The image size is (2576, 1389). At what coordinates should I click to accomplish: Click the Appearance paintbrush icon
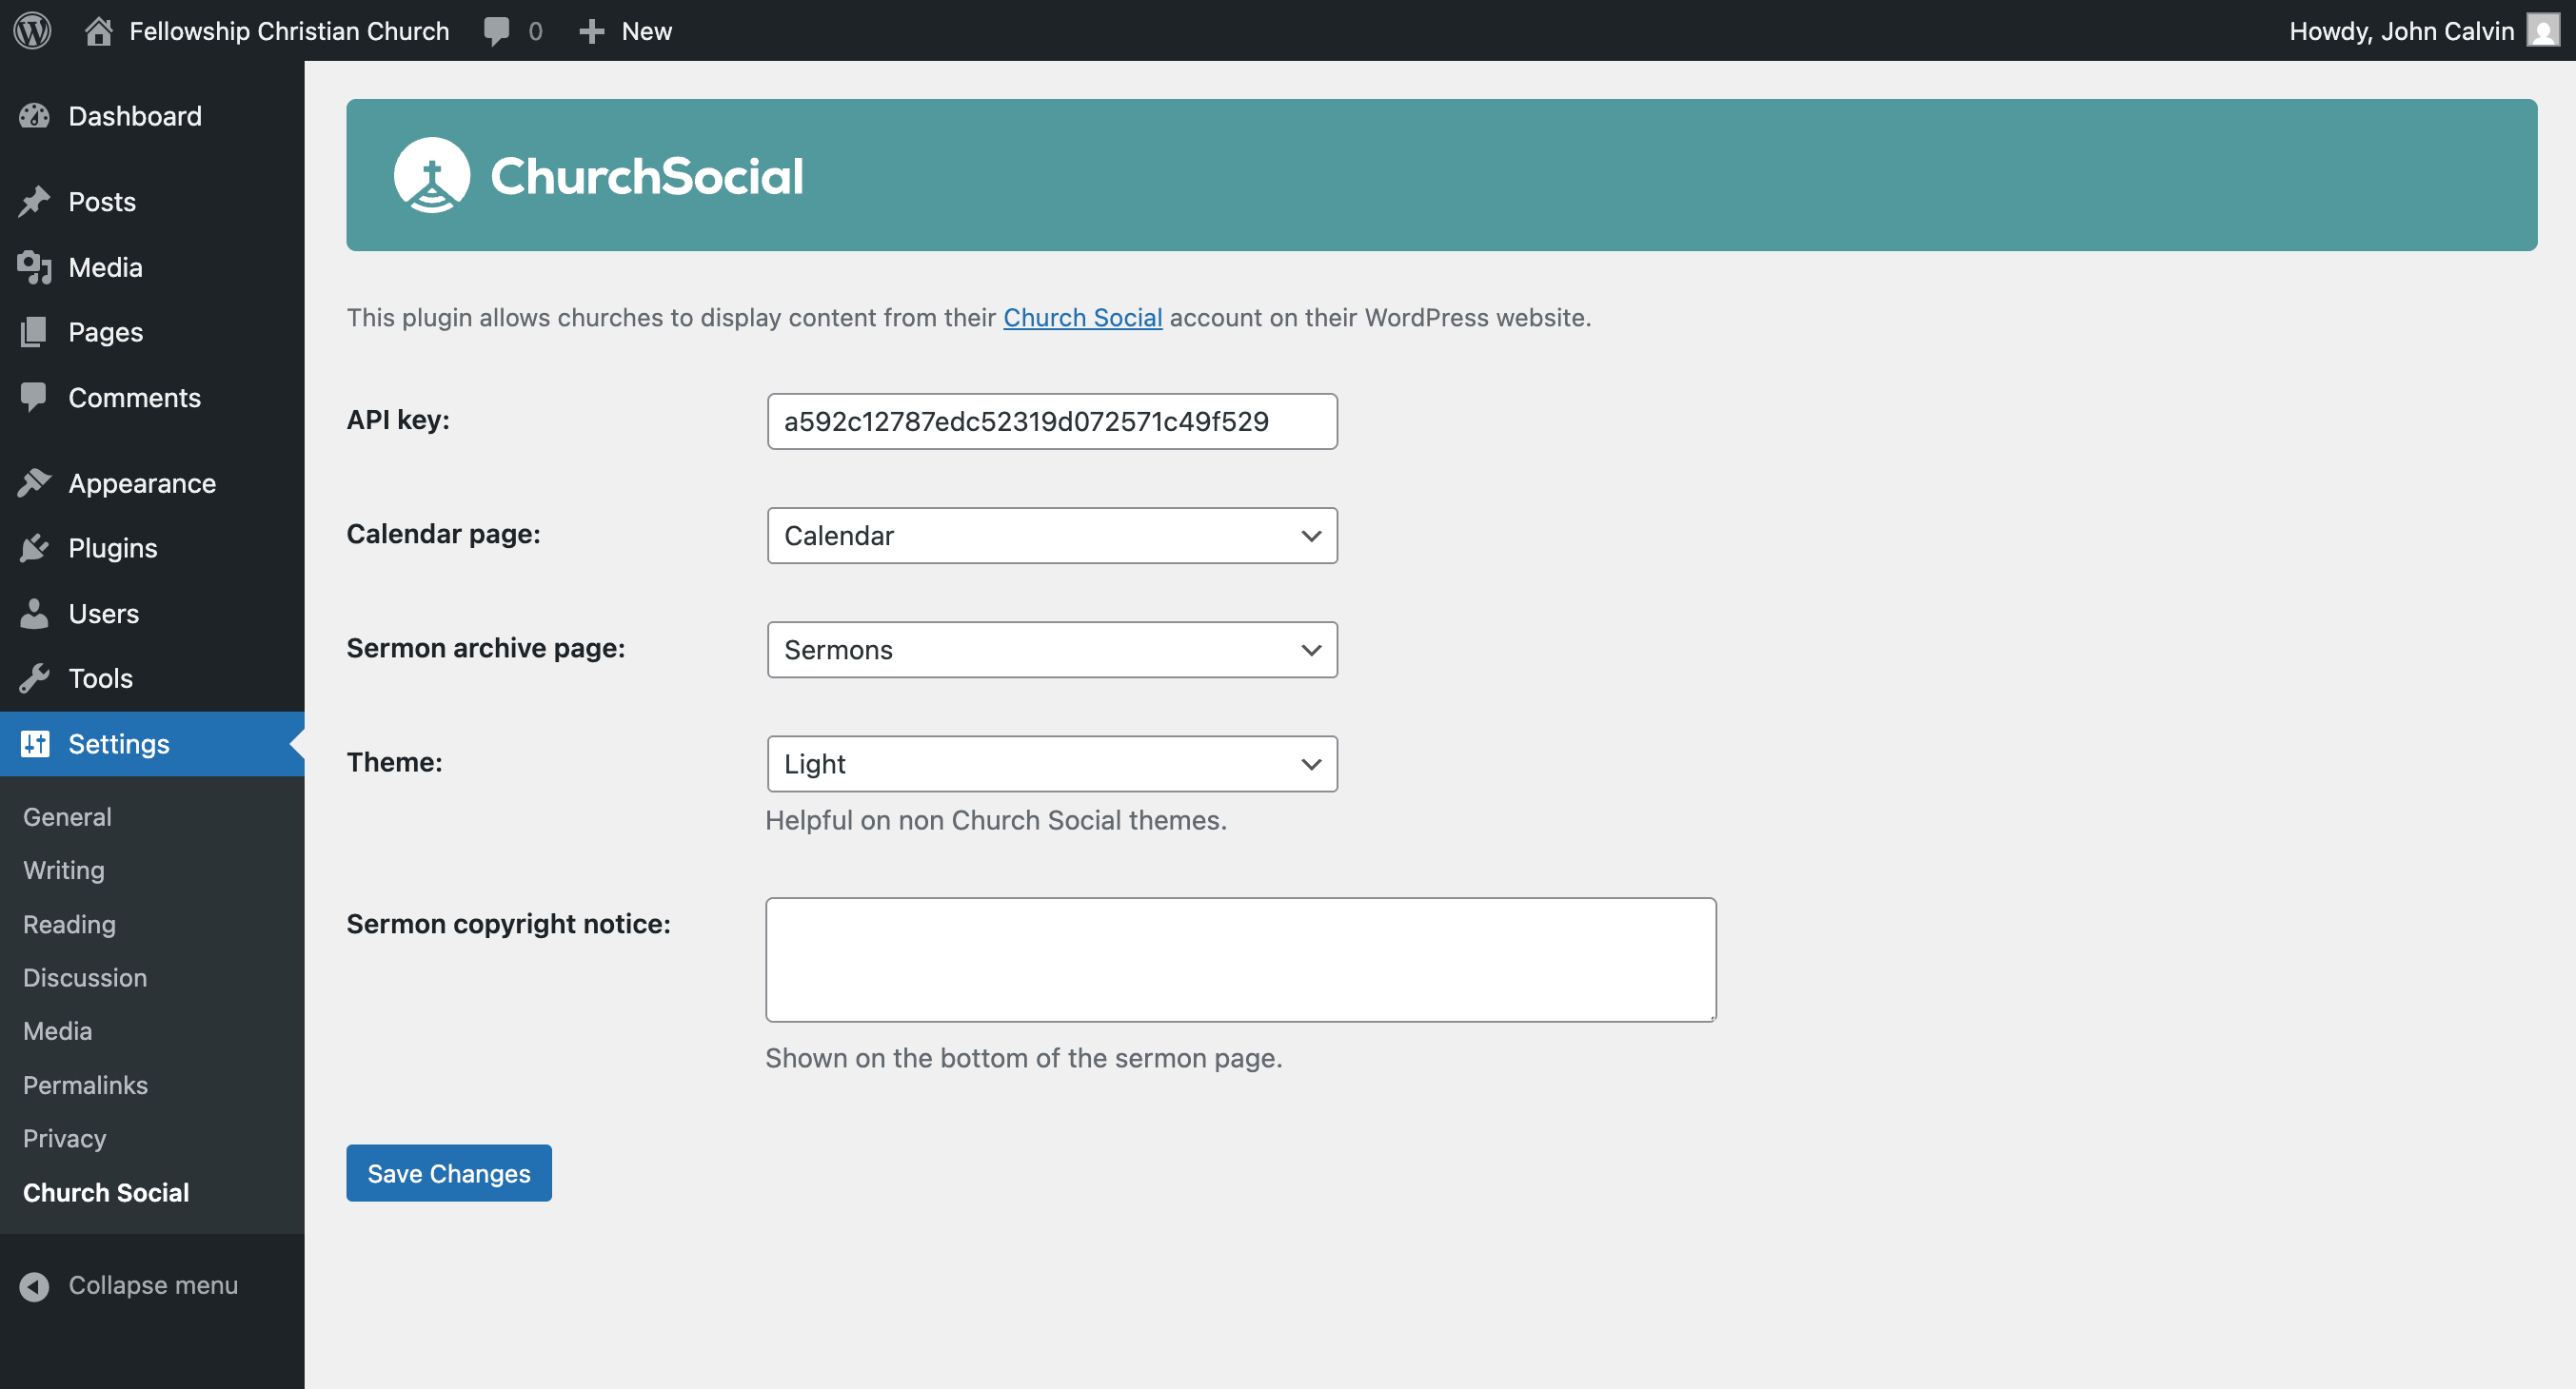34,483
